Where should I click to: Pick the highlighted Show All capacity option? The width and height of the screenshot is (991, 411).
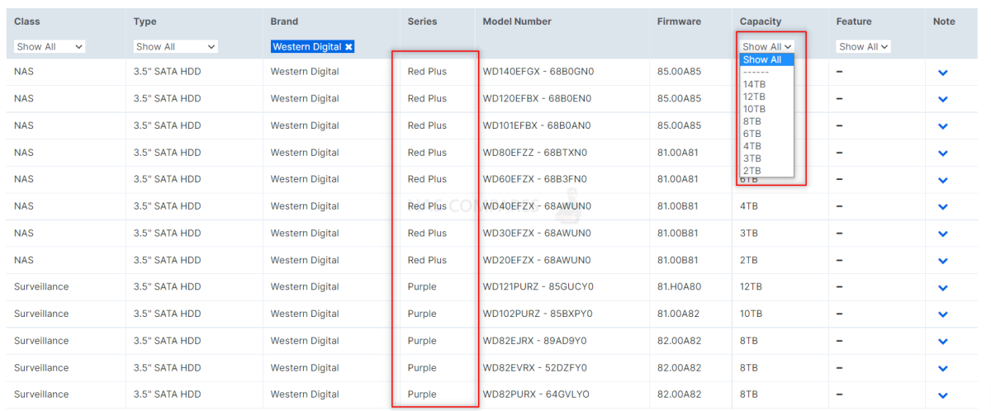(x=761, y=59)
